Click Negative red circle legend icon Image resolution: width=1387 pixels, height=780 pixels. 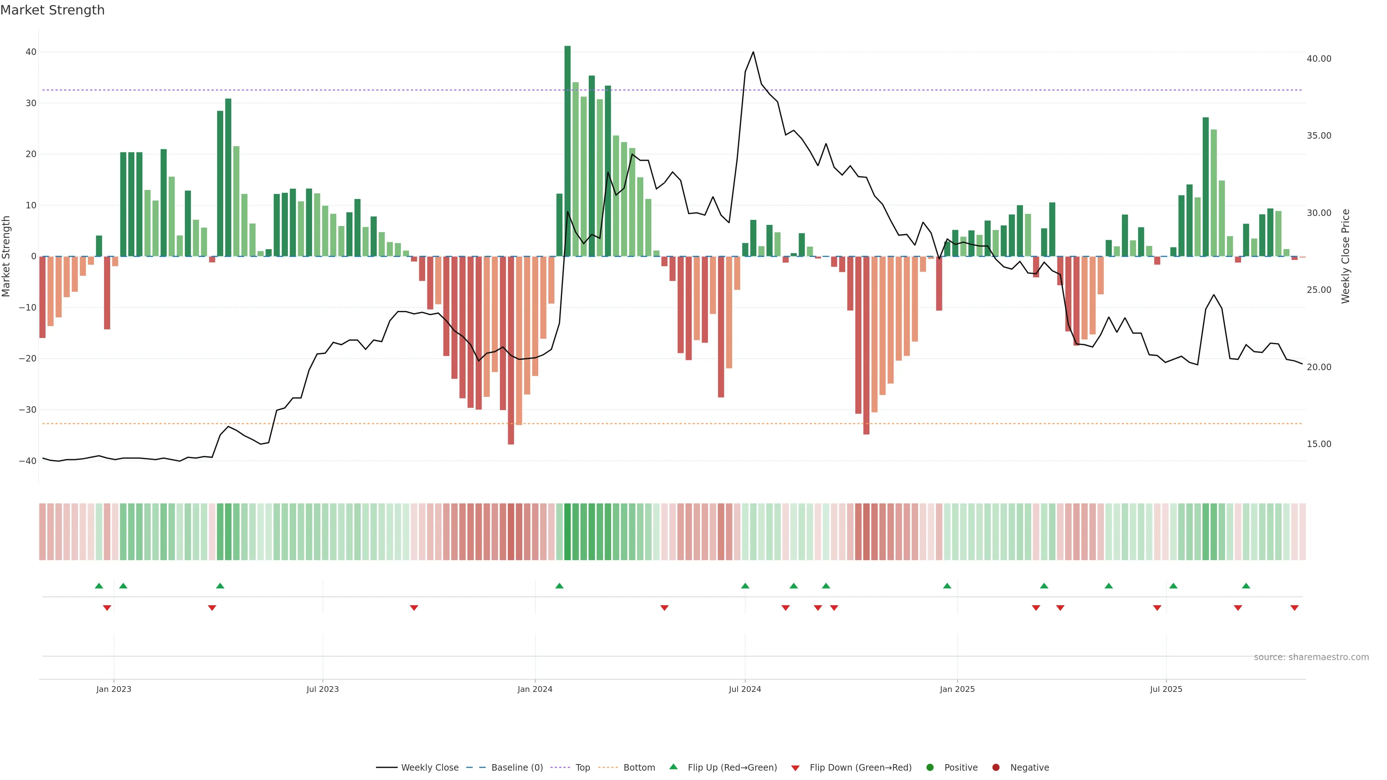tap(995, 768)
